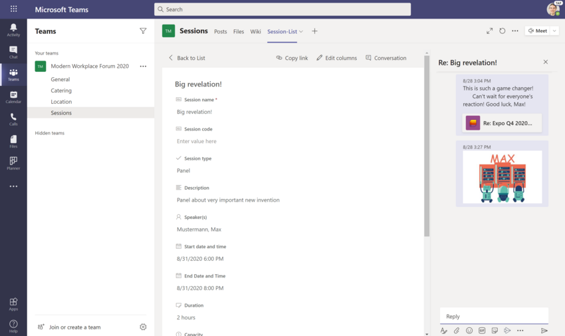Open Calendar in the left rail

[x=13, y=97]
